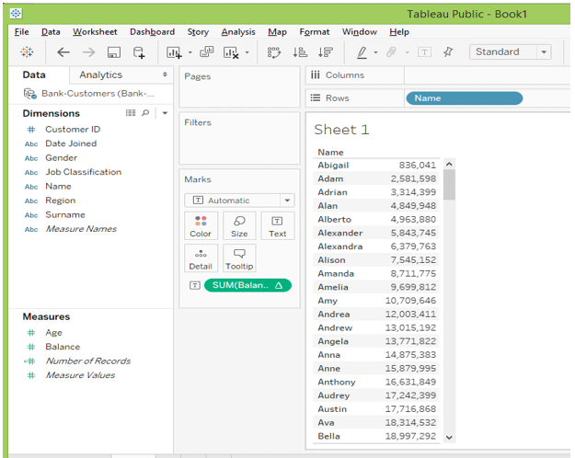Open the Tableau start page logo icon
The image size is (575, 458).
pos(27,52)
